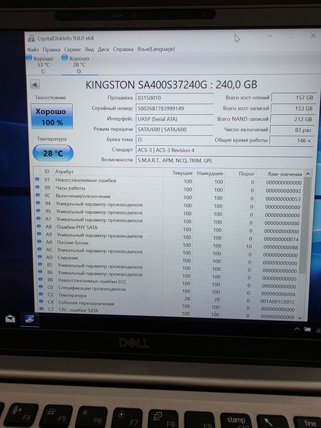Click the blue status circle of drive C:
This screenshot has height=428, width=321.
29,57
